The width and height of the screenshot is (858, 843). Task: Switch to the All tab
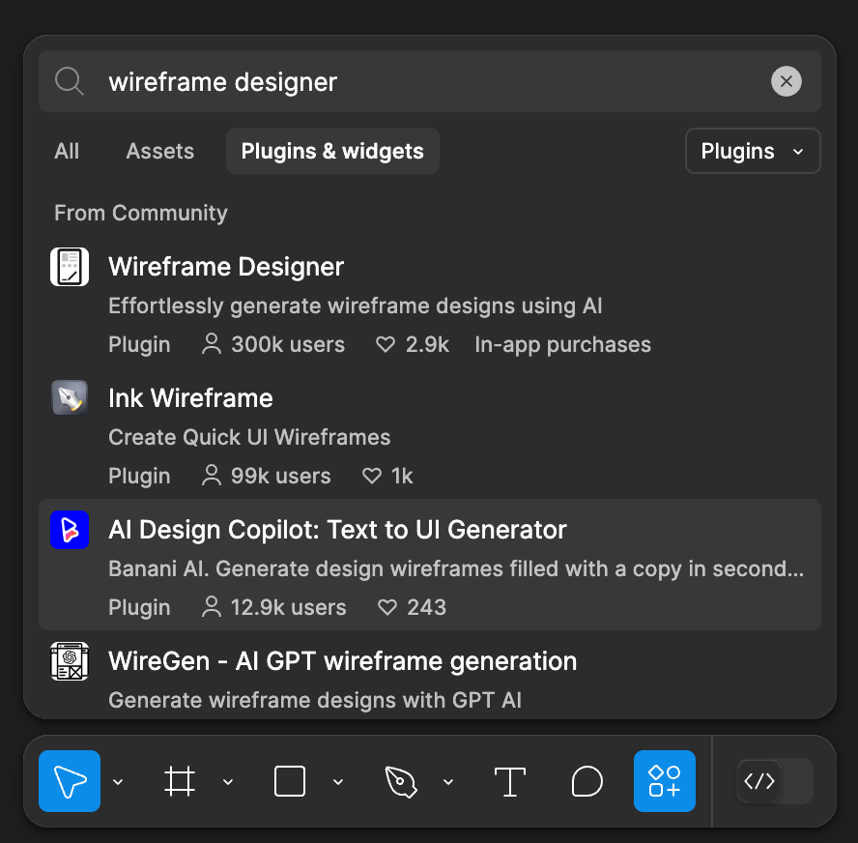67,151
